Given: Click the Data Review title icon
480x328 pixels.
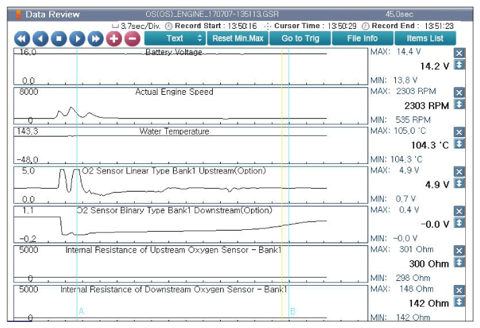Looking at the screenshot, I should click(18, 14).
